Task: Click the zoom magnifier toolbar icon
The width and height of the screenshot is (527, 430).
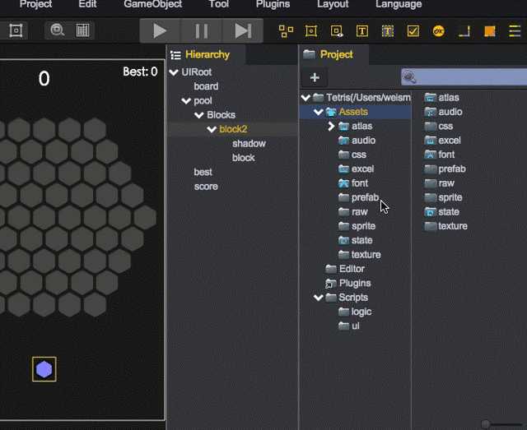Action: (58, 30)
